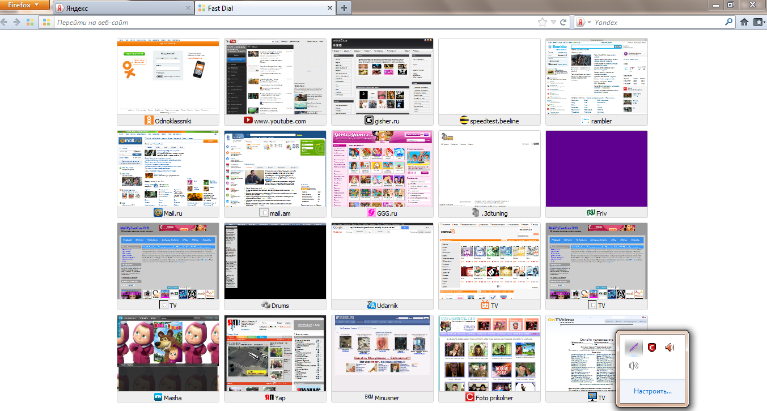This screenshot has height=411, width=767.
Task: Click the Настроить... link in tray popup
Action: click(x=652, y=391)
